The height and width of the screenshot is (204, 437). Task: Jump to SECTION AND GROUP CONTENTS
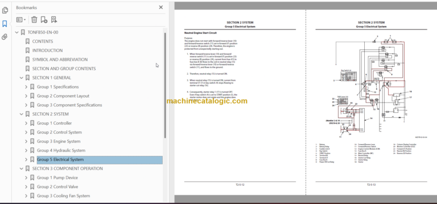click(x=64, y=69)
